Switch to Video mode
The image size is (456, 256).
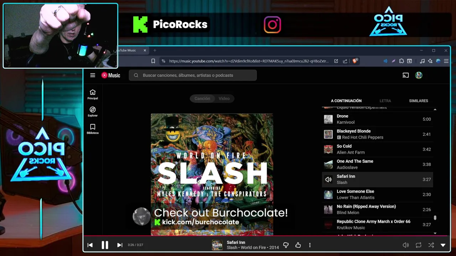[x=224, y=98]
